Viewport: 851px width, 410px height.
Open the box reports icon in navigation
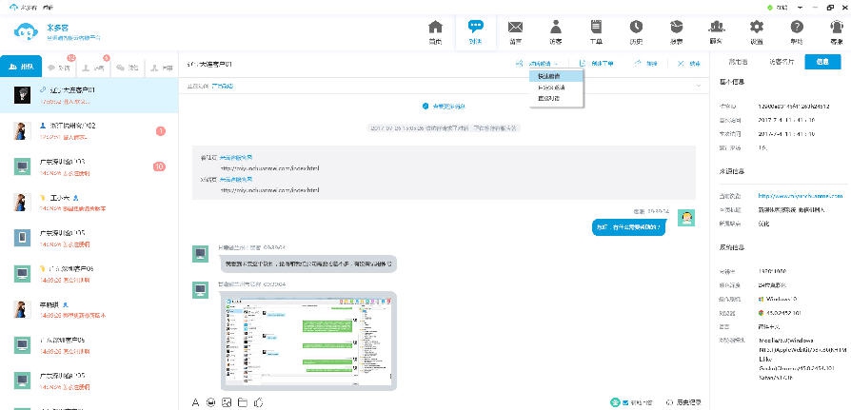pyautogui.click(x=676, y=27)
